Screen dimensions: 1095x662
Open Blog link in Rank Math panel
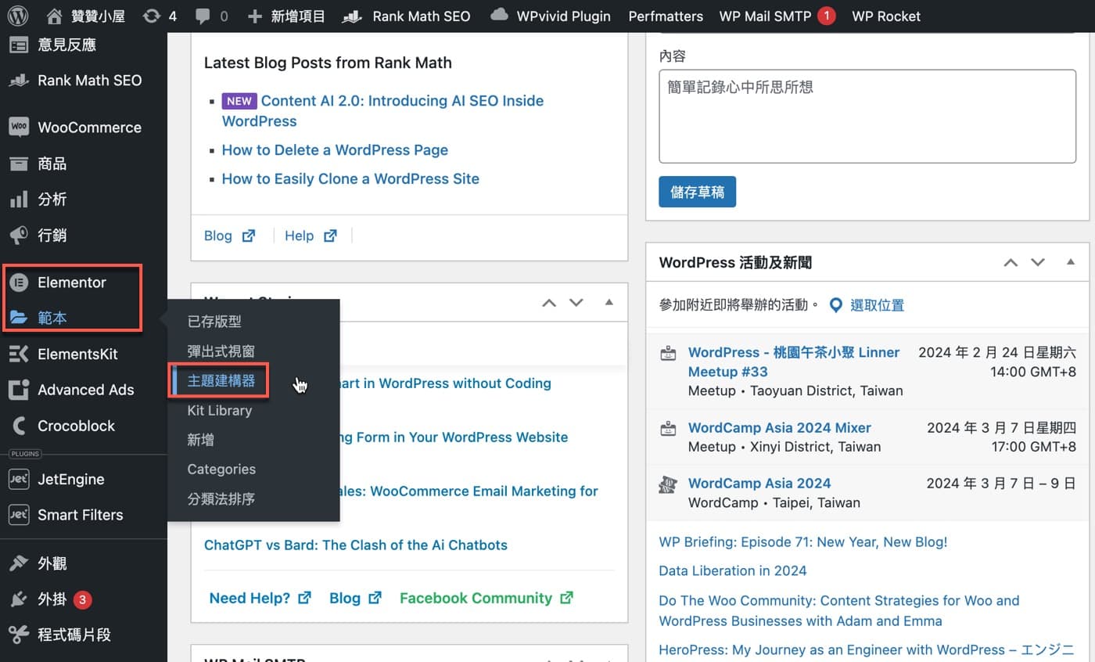[x=229, y=236]
